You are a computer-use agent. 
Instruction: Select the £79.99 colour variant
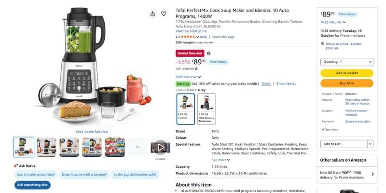[x=207, y=109]
